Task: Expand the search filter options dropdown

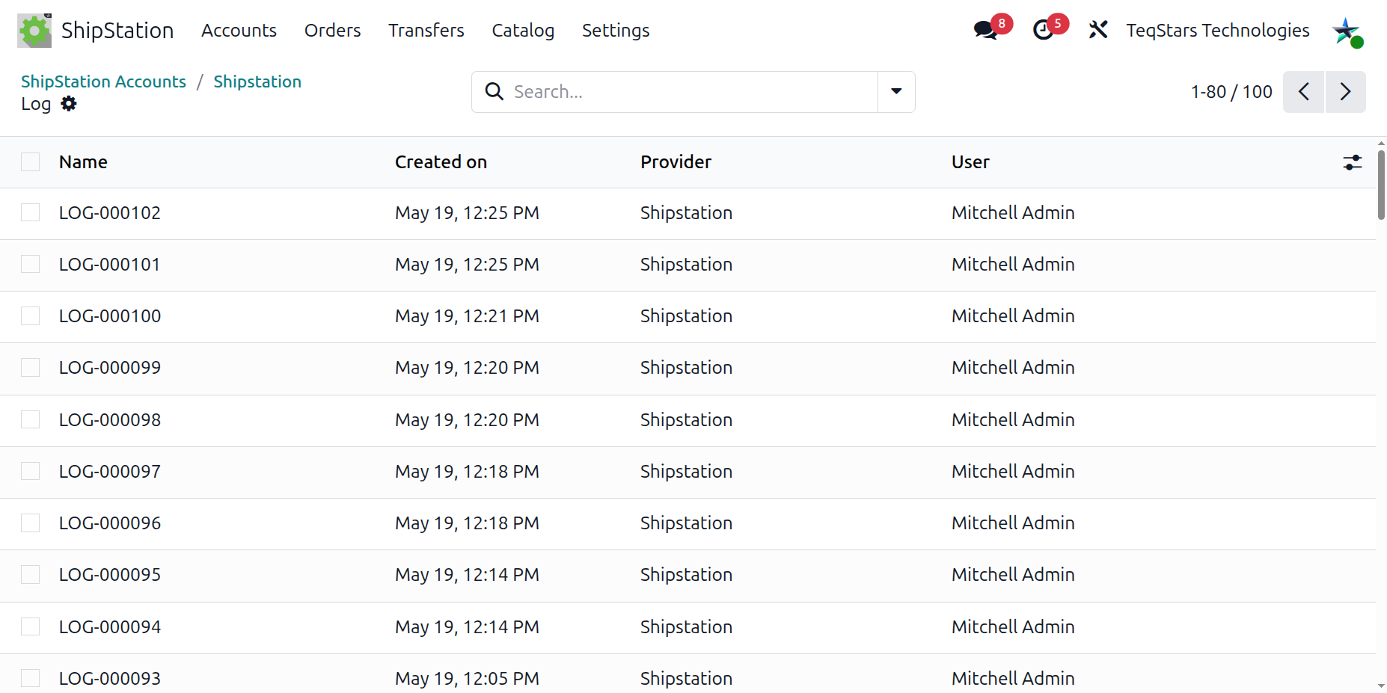Action: [x=896, y=92]
